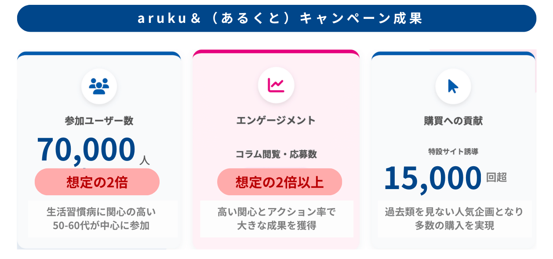Click the blue cursor arrow icon

(x=453, y=86)
